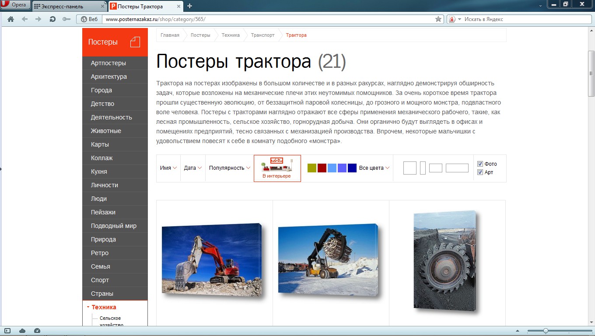Uncheck the Фото checkbox
Viewport: 595px width, 336px height.
coord(480,164)
